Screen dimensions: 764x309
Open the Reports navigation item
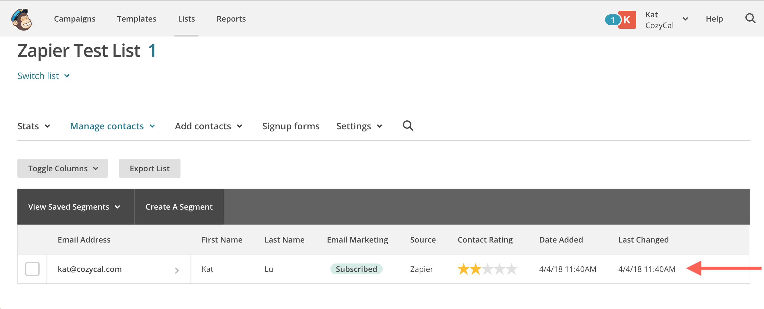click(231, 19)
